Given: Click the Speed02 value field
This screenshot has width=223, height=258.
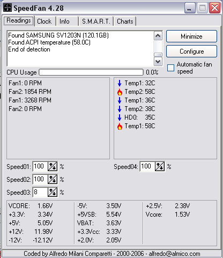Looking at the screenshot, I should tap(40, 179).
